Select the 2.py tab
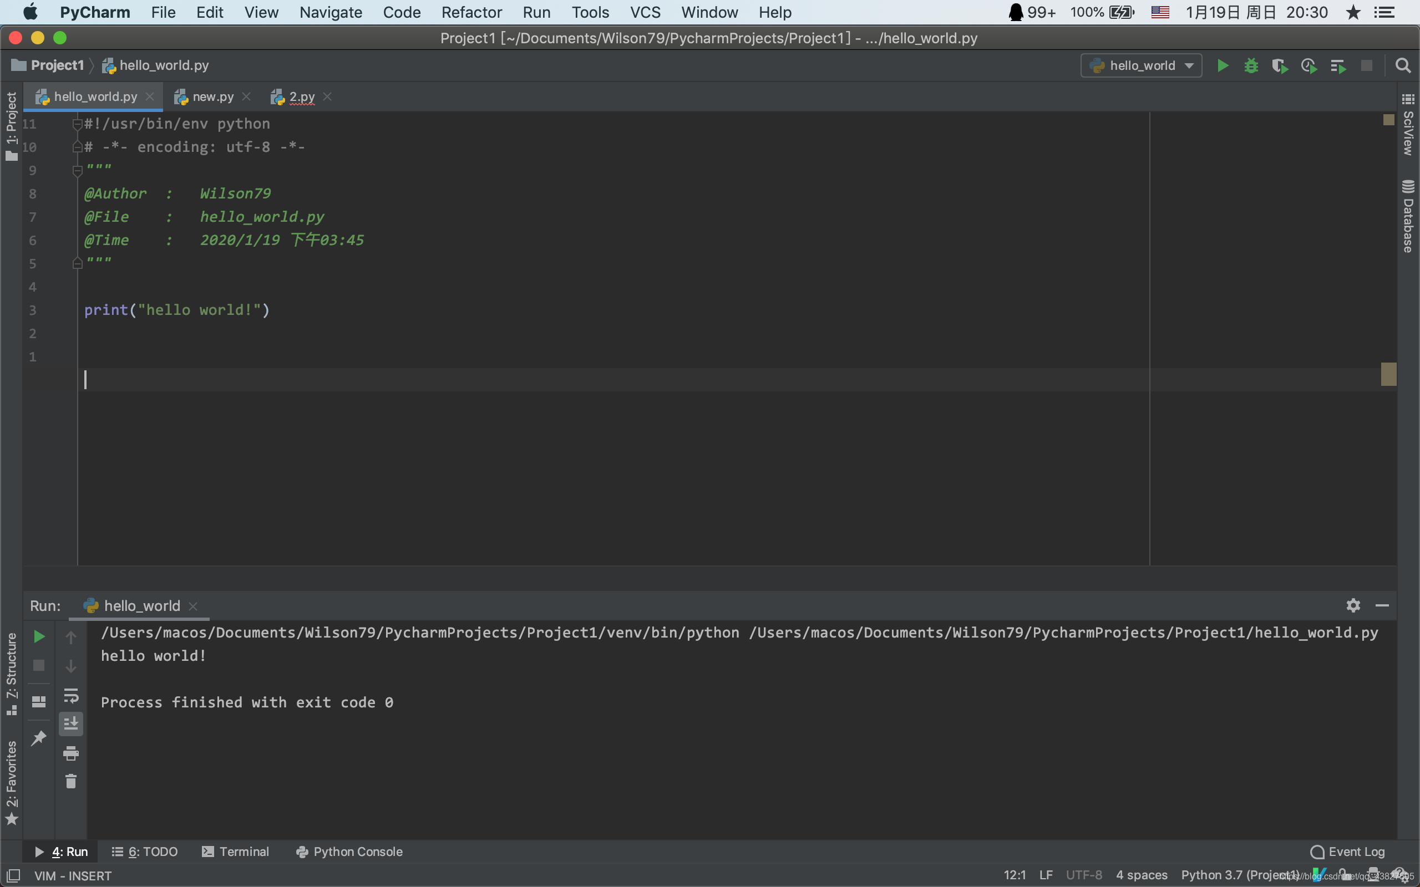 300,96
